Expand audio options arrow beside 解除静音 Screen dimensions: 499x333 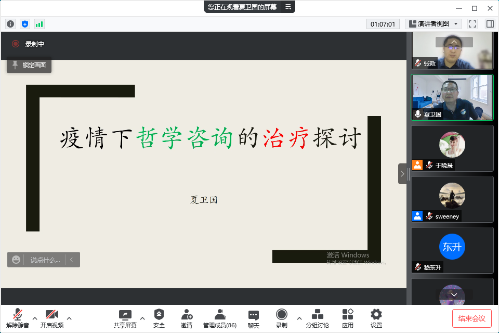35,318
